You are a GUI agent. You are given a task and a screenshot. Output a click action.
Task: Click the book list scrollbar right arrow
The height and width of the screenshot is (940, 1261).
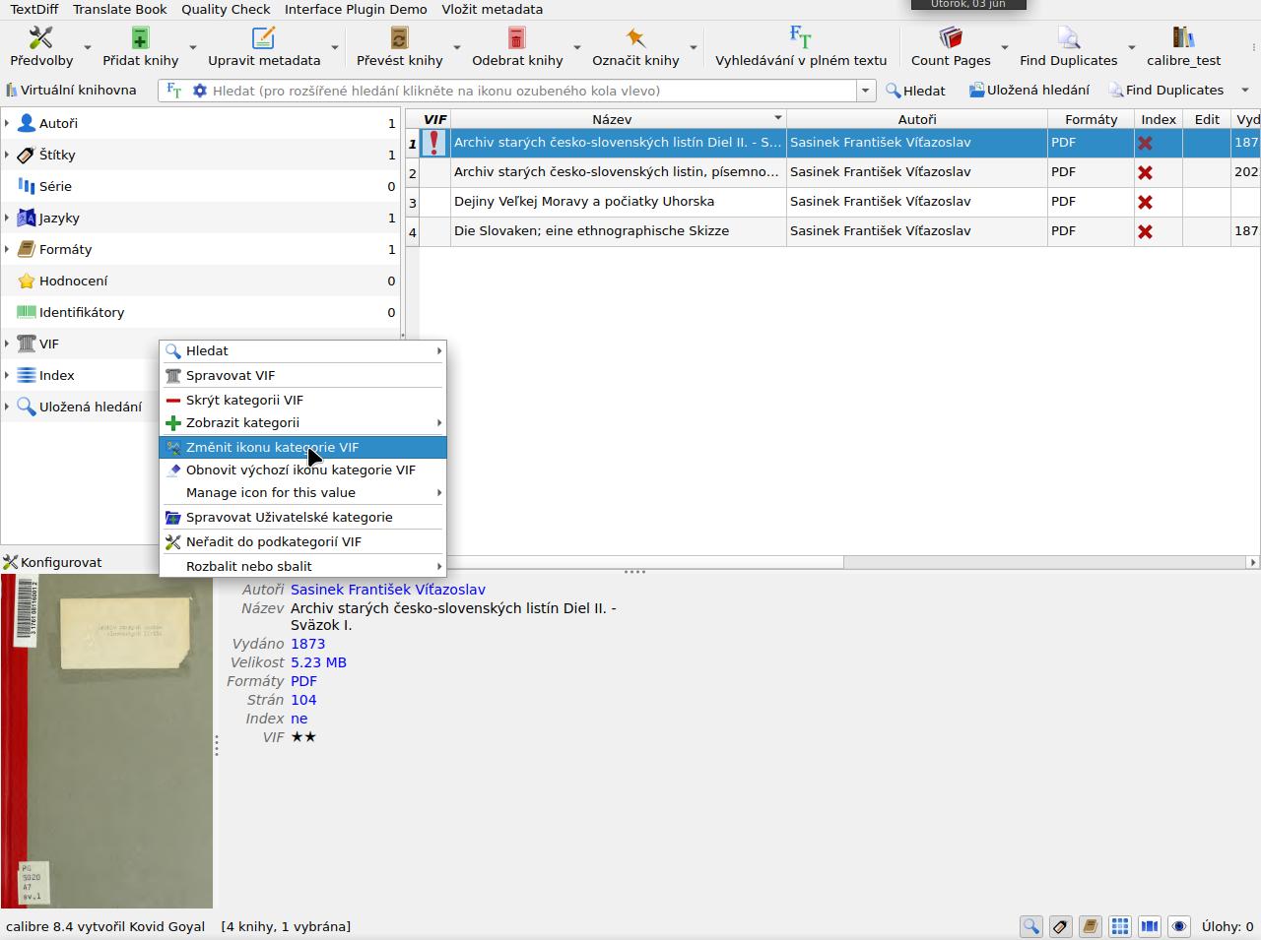[x=1252, y=562]
